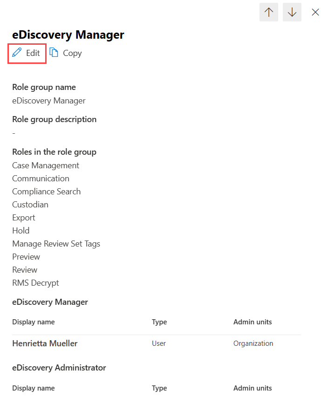The image size is (328, 398).
Task: Click the Organization admin unit cell
Action: click(x=253, y=343)
